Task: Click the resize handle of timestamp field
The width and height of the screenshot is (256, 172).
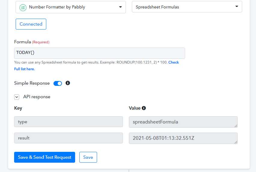Action: 236,142
